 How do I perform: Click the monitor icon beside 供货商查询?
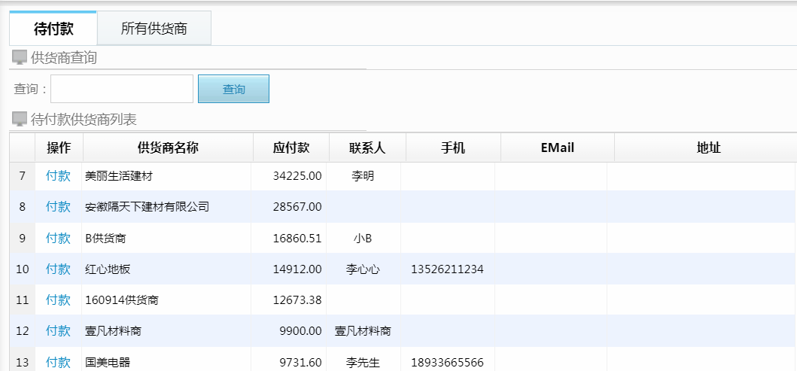(x=20, y=58)
